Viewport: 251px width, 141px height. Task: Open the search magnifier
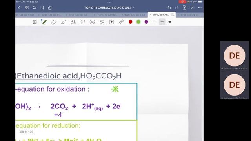tap(35, 8)
